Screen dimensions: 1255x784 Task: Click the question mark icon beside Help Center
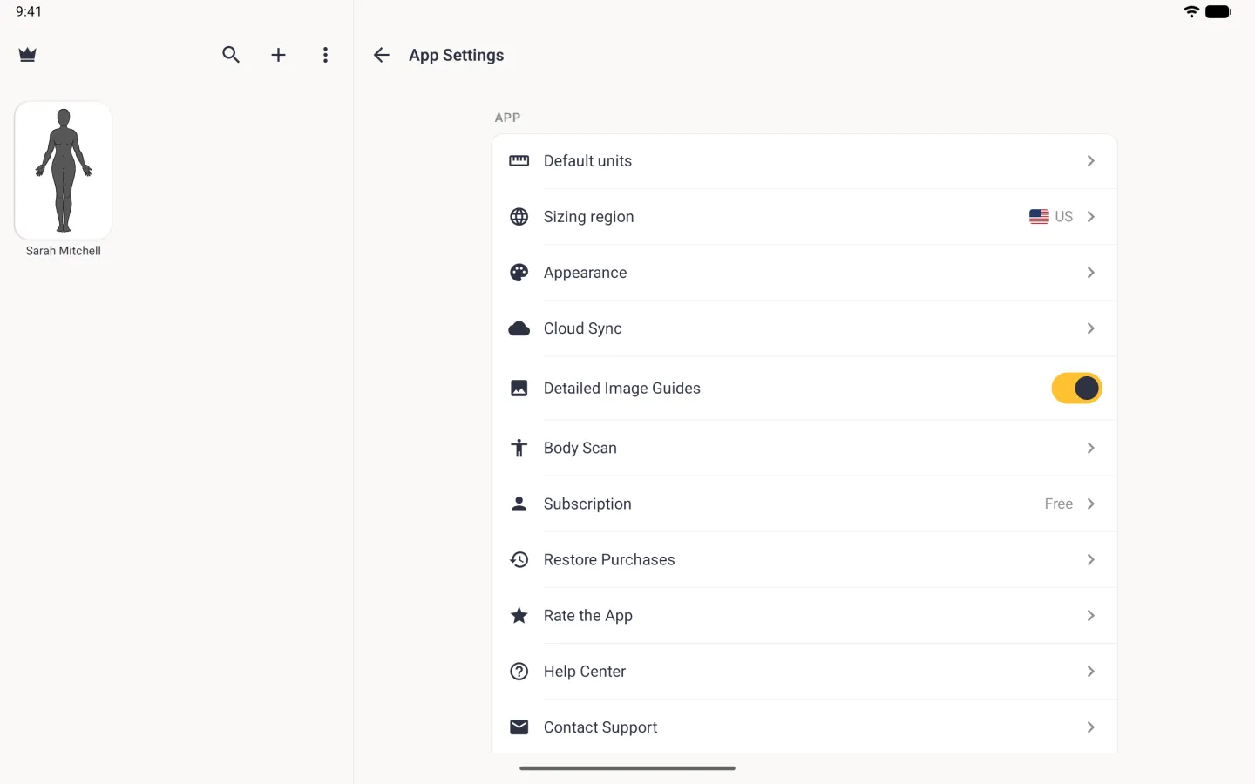point(519,672)
